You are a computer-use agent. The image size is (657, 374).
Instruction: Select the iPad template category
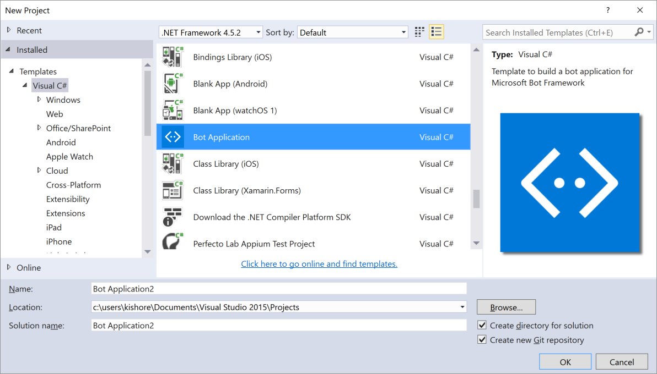click(x=53, y=228)
